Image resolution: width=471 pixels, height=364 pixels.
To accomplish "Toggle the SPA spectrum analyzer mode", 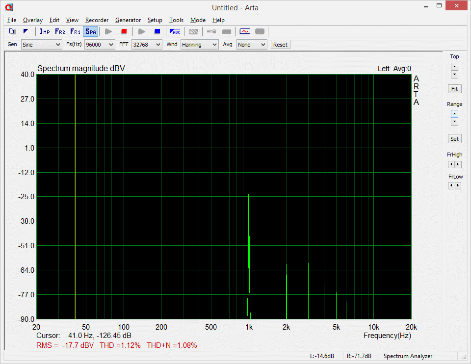I will click(90, 31).
